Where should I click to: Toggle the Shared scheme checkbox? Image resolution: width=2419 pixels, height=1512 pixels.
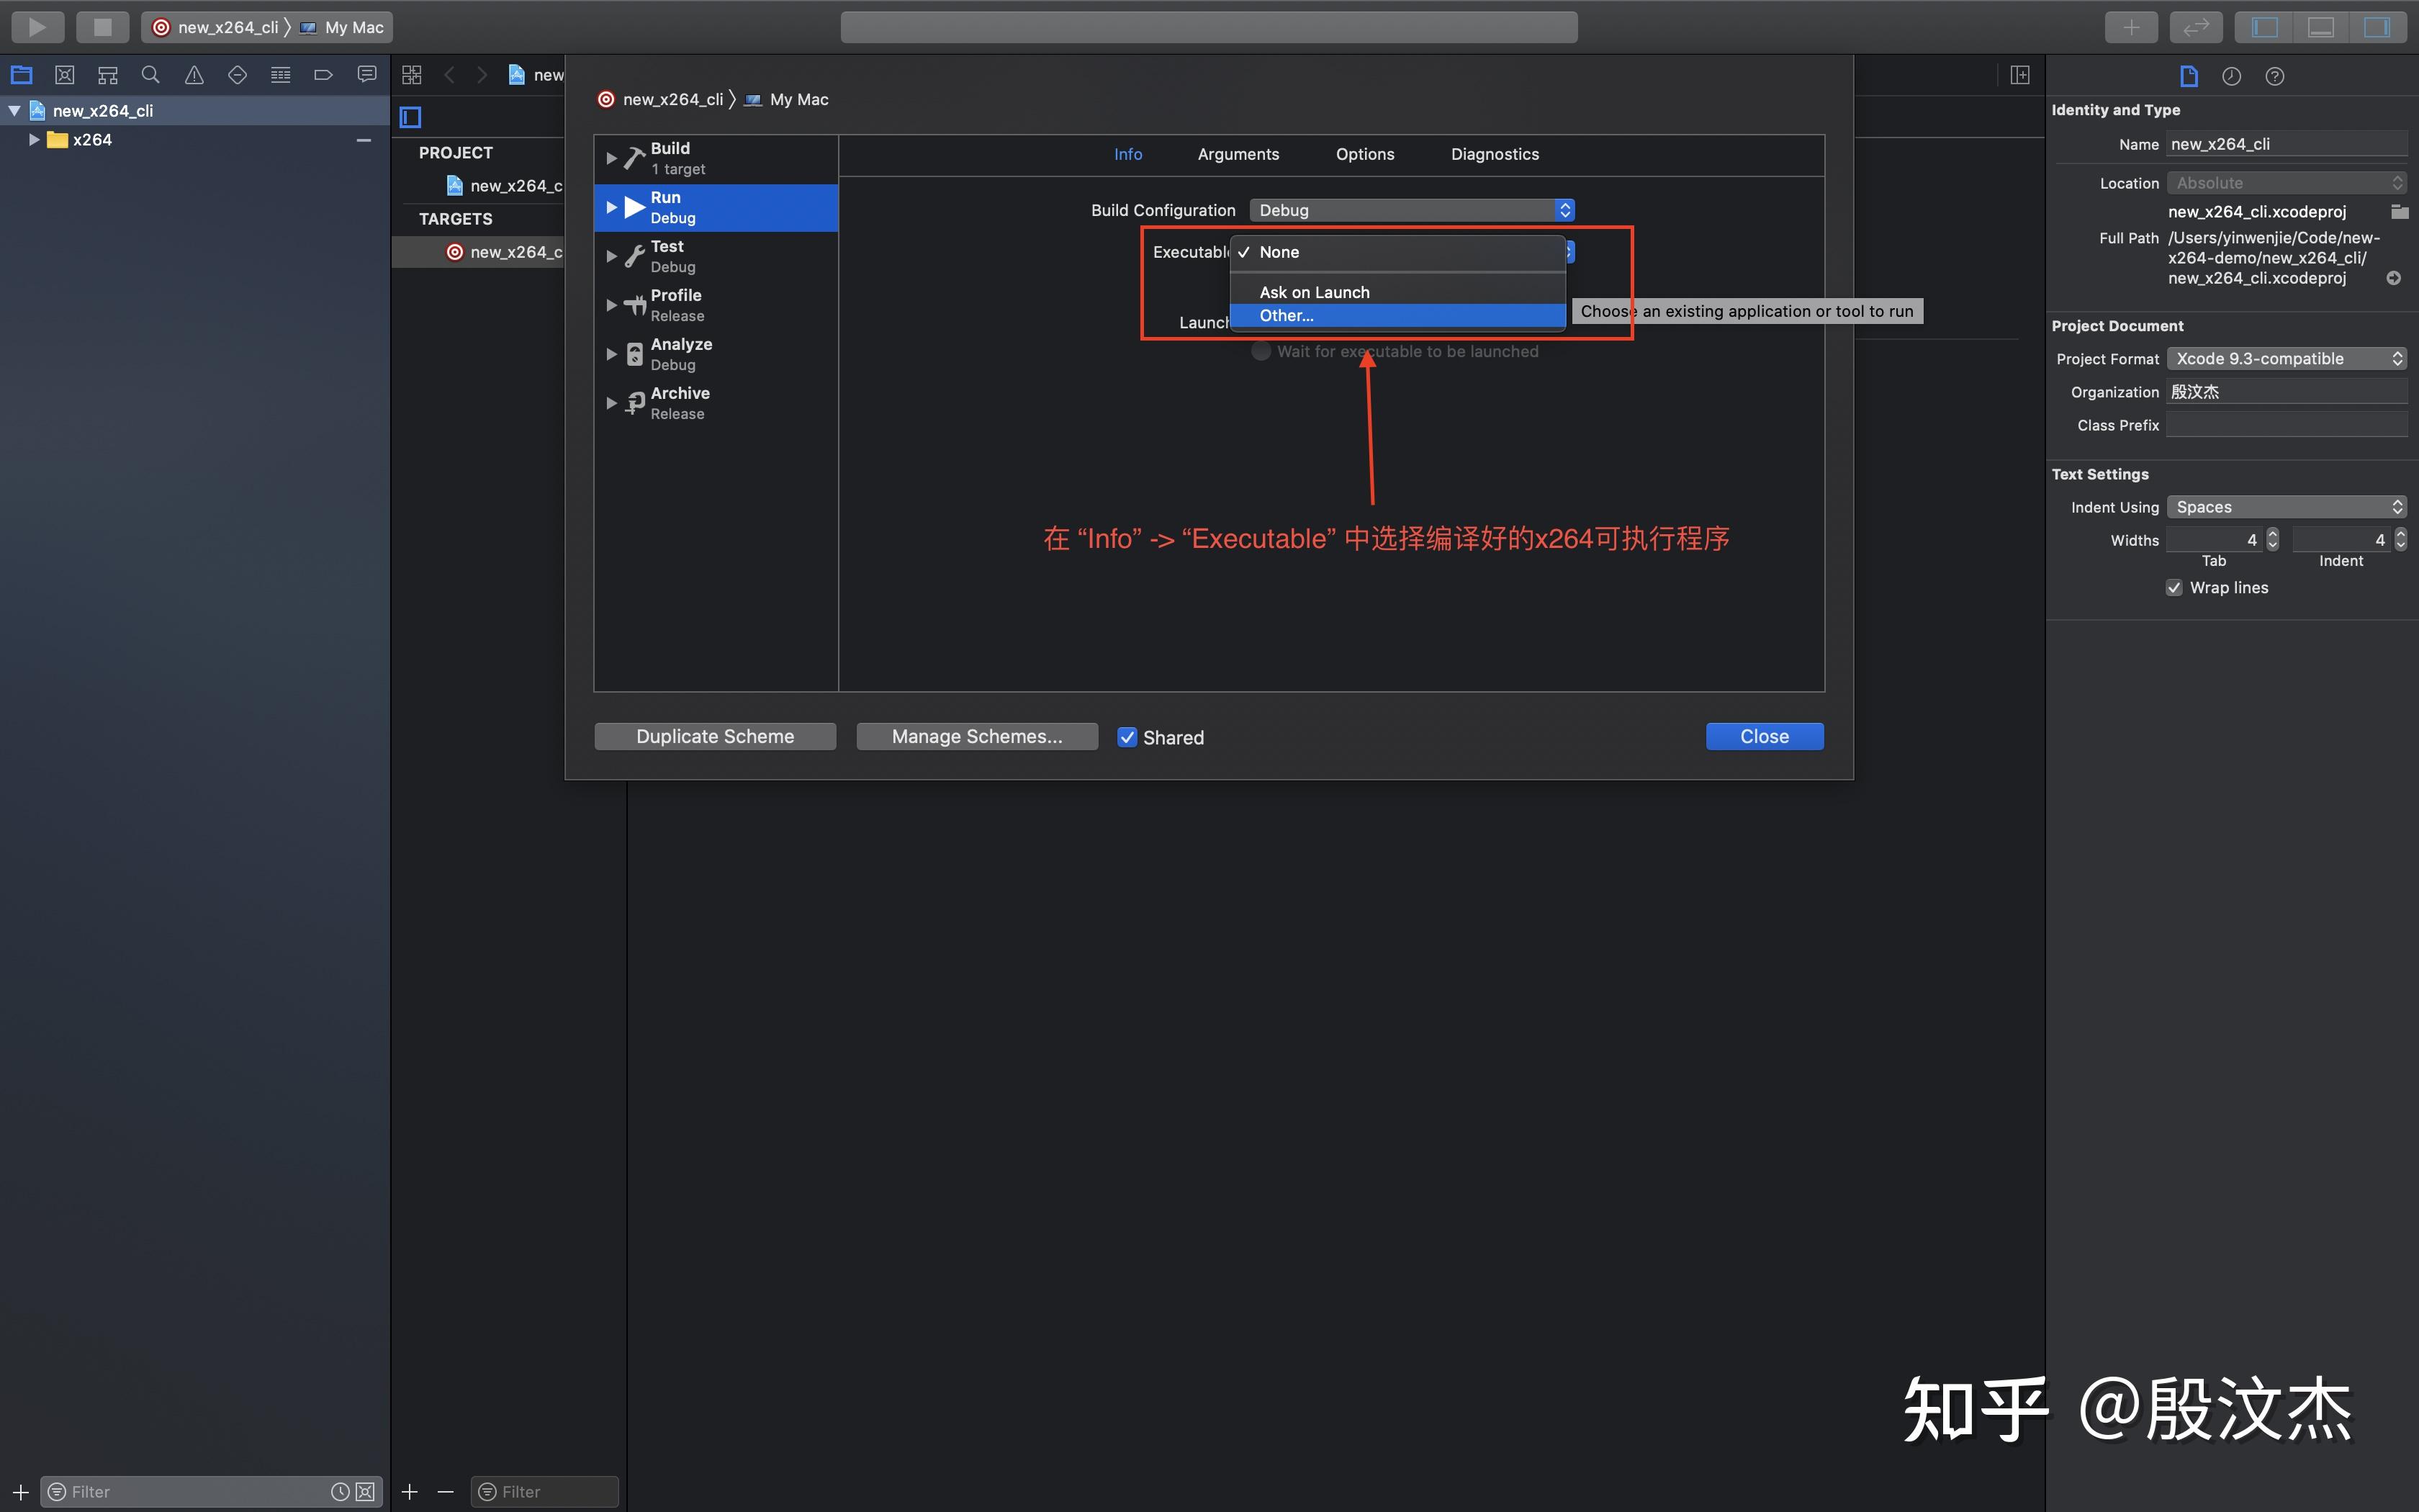pos(1127,737)
